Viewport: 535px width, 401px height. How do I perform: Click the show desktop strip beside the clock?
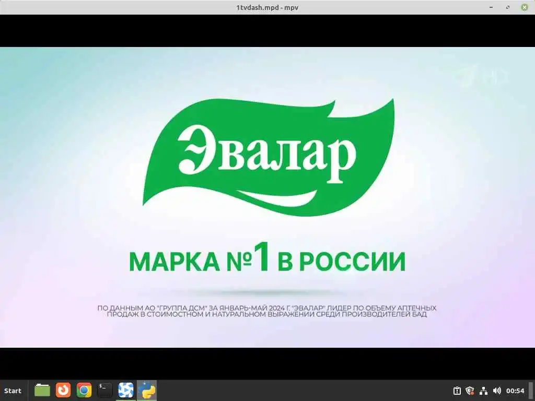click(x=531, y=391)
